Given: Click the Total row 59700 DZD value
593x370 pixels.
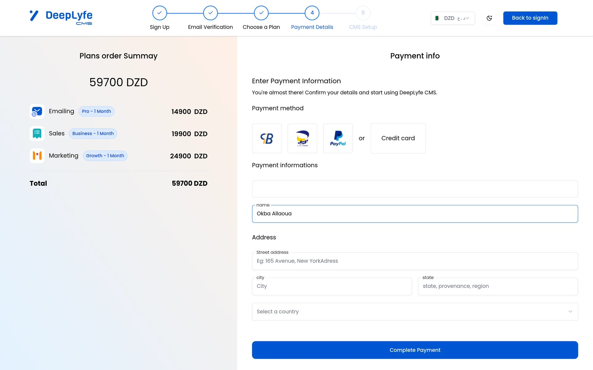Looking at the screenshot, I should coord(190,183).
